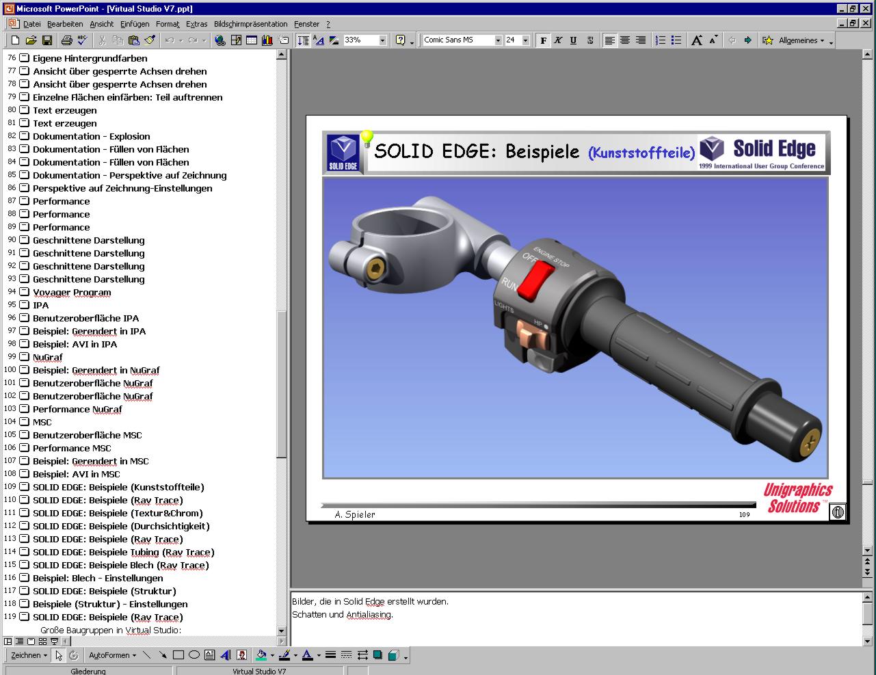Screen dimensions: 876x675
Task: Toggle Bold formatting (F button)
Action: [543, 40]
